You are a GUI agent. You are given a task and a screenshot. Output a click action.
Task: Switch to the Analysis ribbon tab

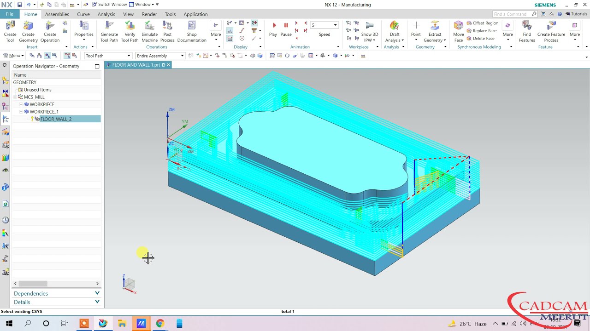coord(106,14)
